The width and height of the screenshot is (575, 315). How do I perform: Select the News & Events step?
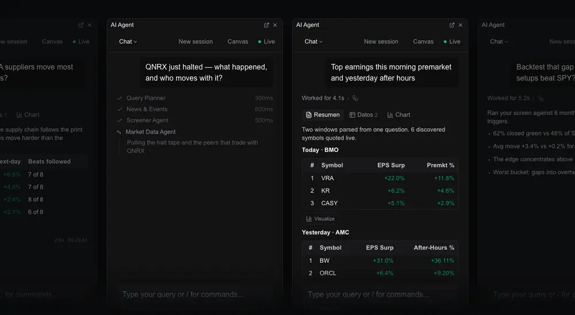point(195,109)
